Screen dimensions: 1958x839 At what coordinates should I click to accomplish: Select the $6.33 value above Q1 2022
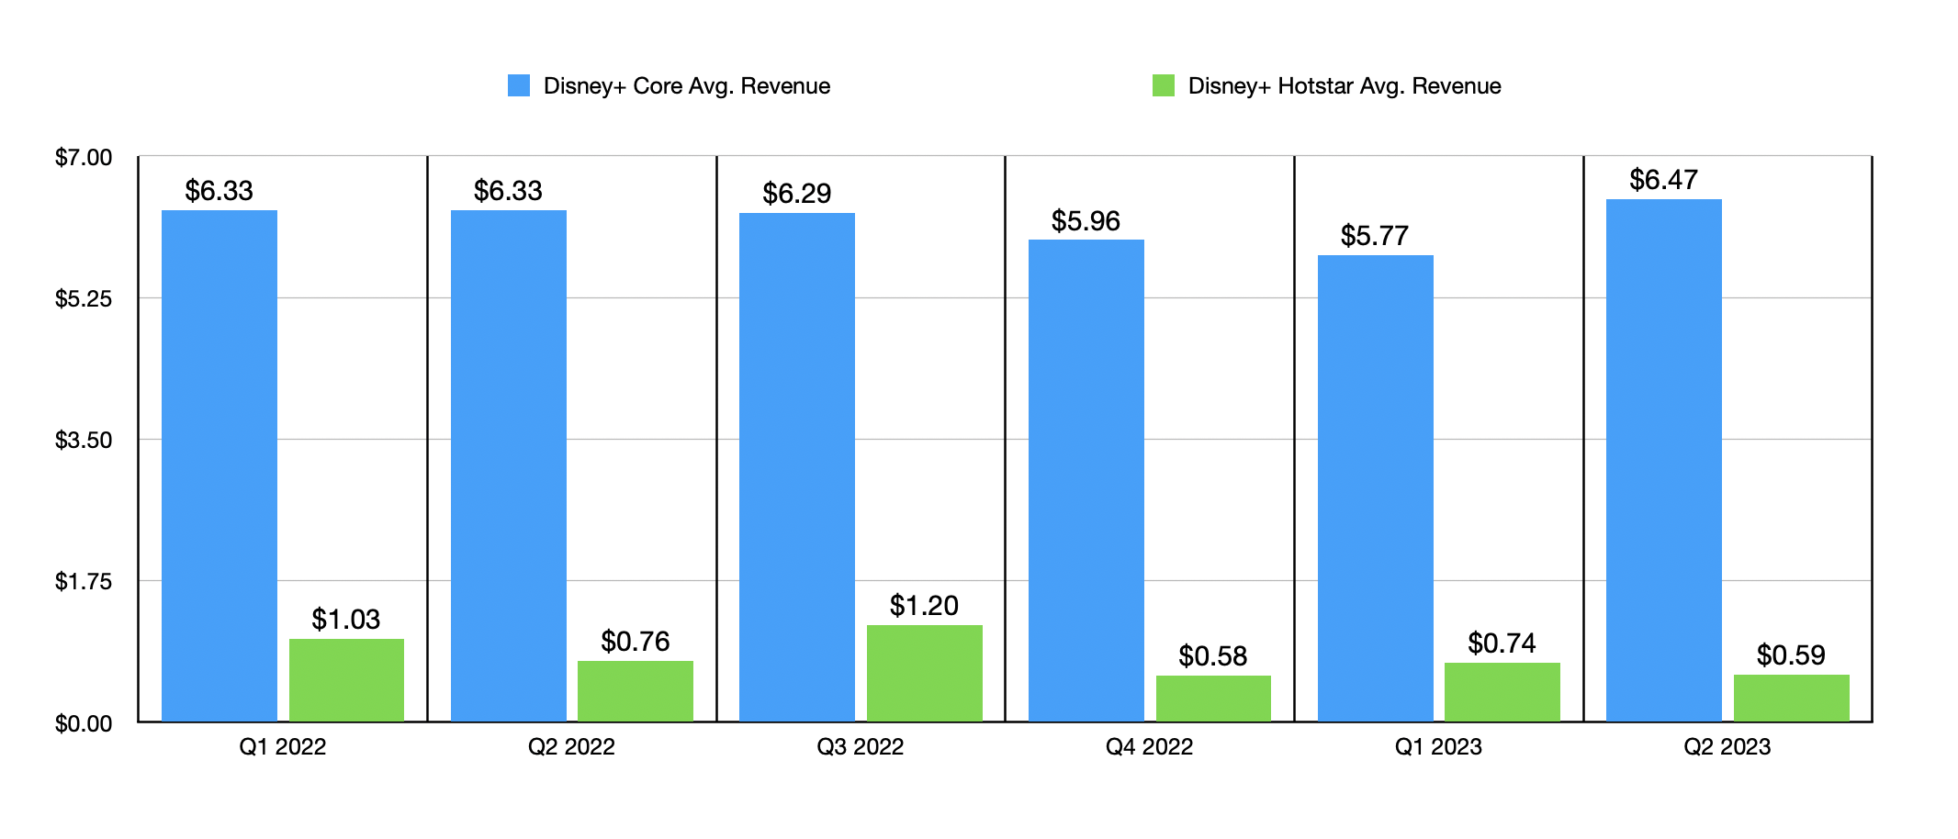click(219, 191)
